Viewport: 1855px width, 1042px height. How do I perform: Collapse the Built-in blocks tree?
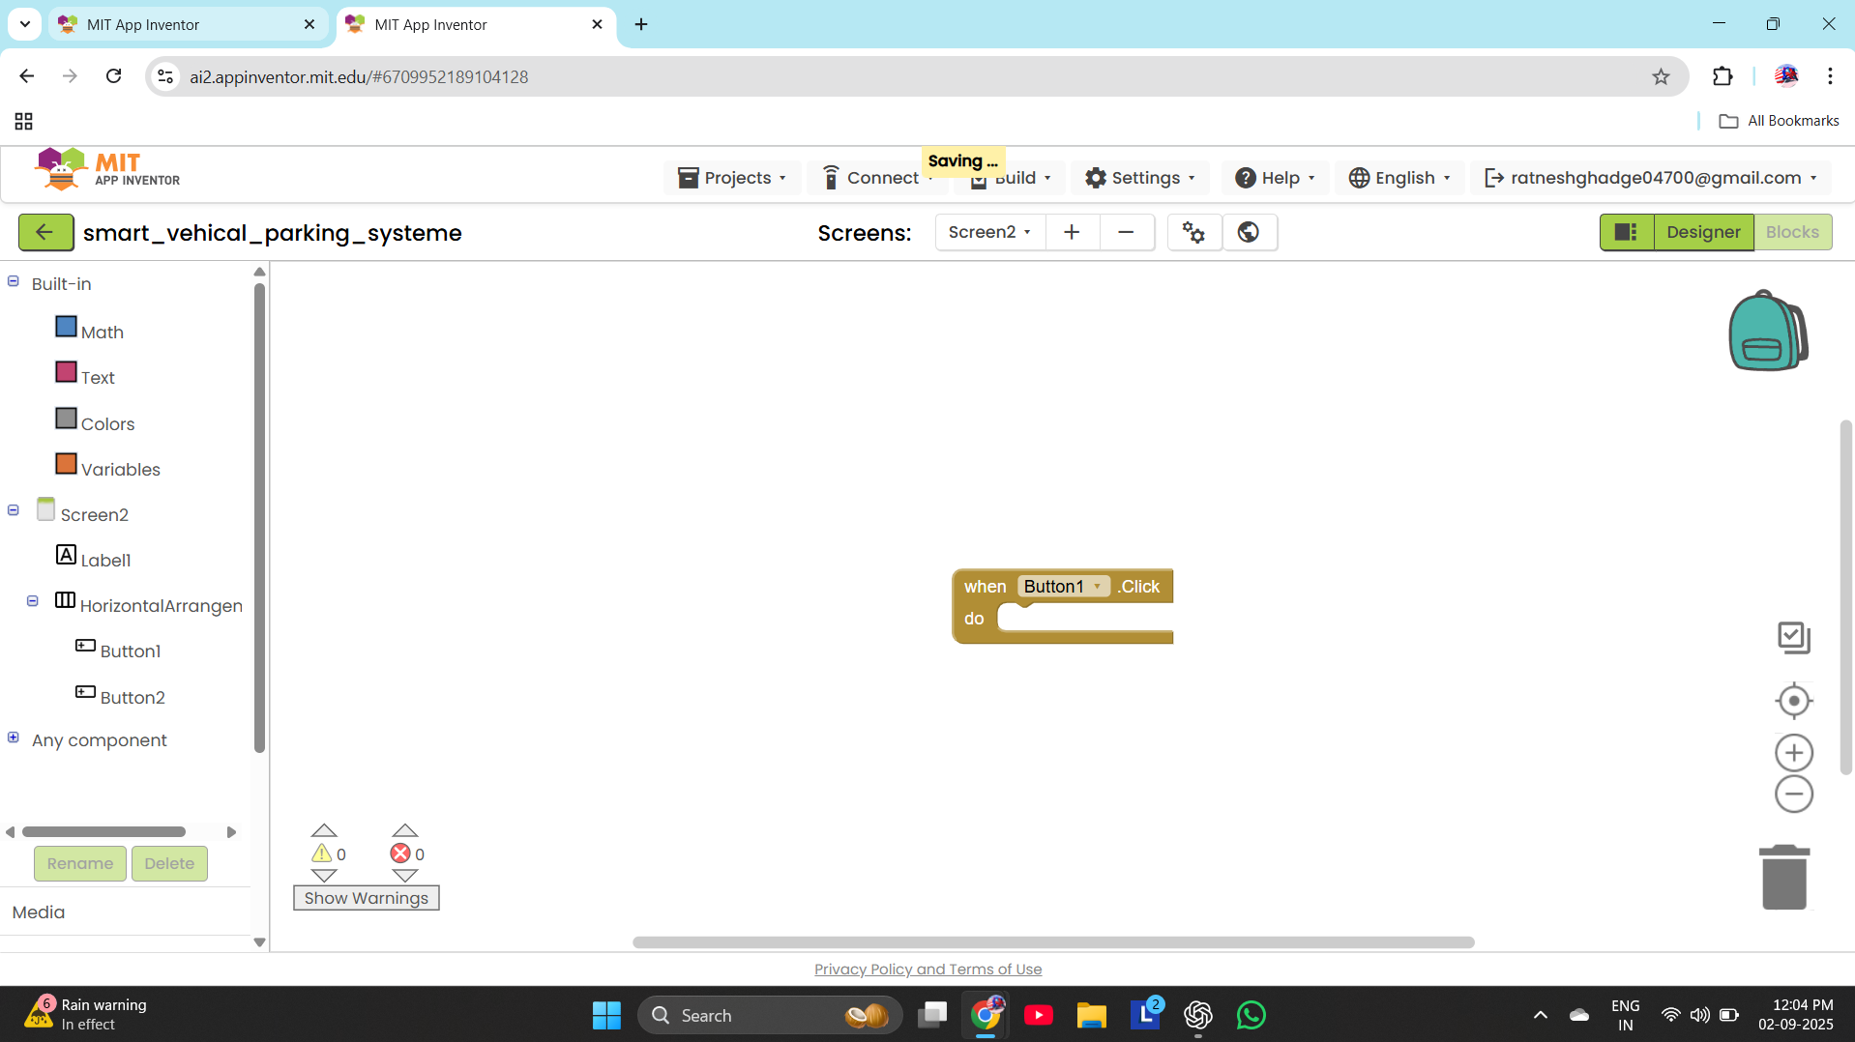tap(14, 281)
